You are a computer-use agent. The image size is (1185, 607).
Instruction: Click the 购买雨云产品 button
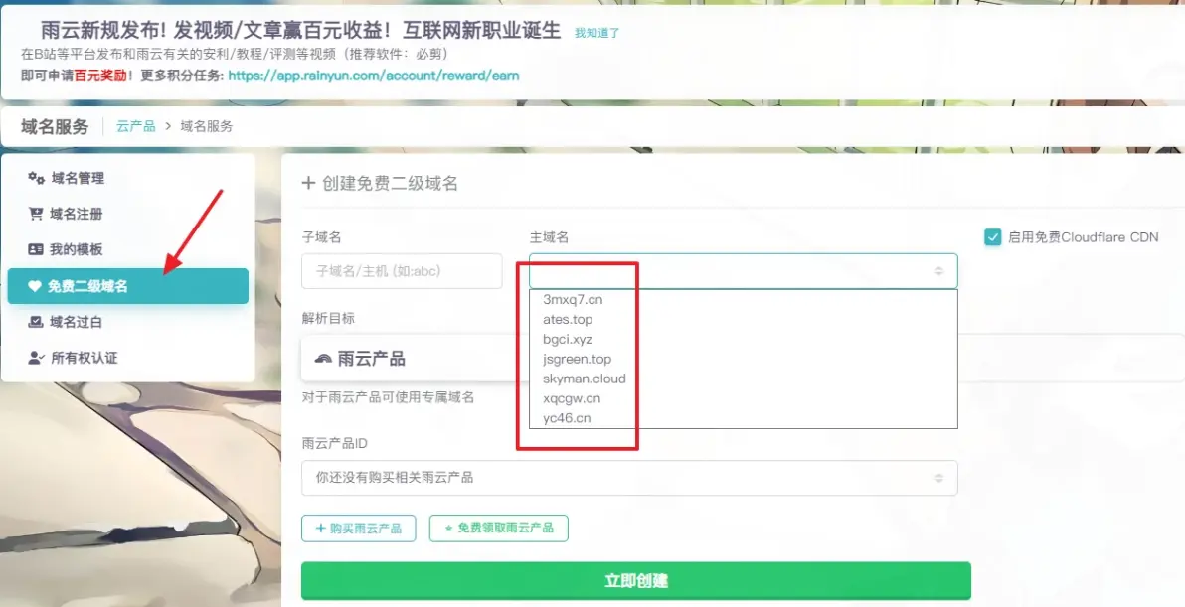click(x=358, y=529)
